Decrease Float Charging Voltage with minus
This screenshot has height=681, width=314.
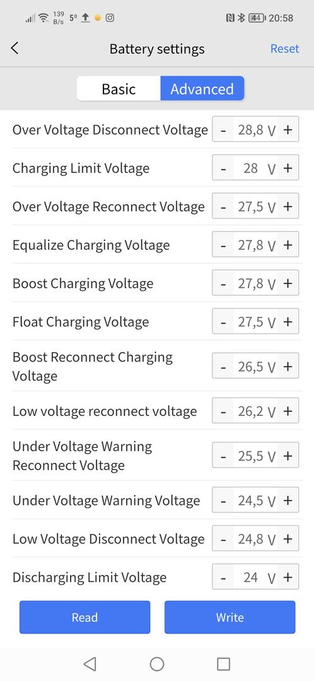click(x=223, y=323)
